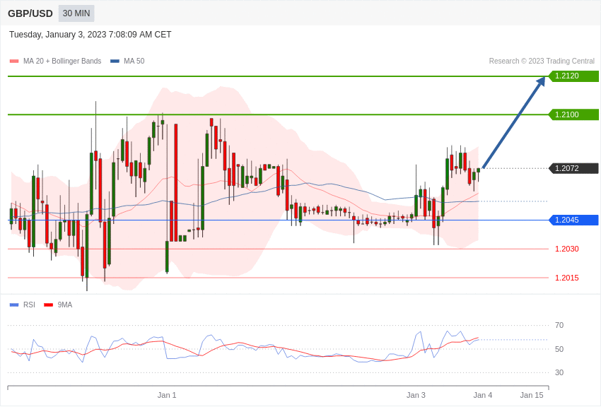Select the 1.2100 resistance price tag
Image resolution: width=601 pixels, height=407 pixels.
pos(573,114)
